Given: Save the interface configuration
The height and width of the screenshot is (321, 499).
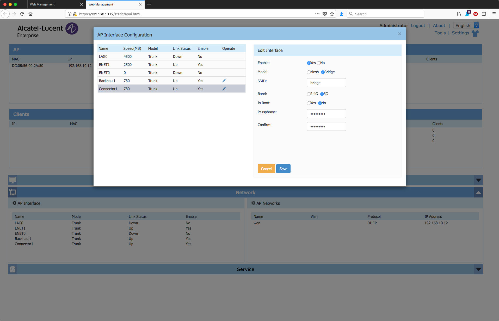Looking at the screenshot, I should [x=283, y=169].
